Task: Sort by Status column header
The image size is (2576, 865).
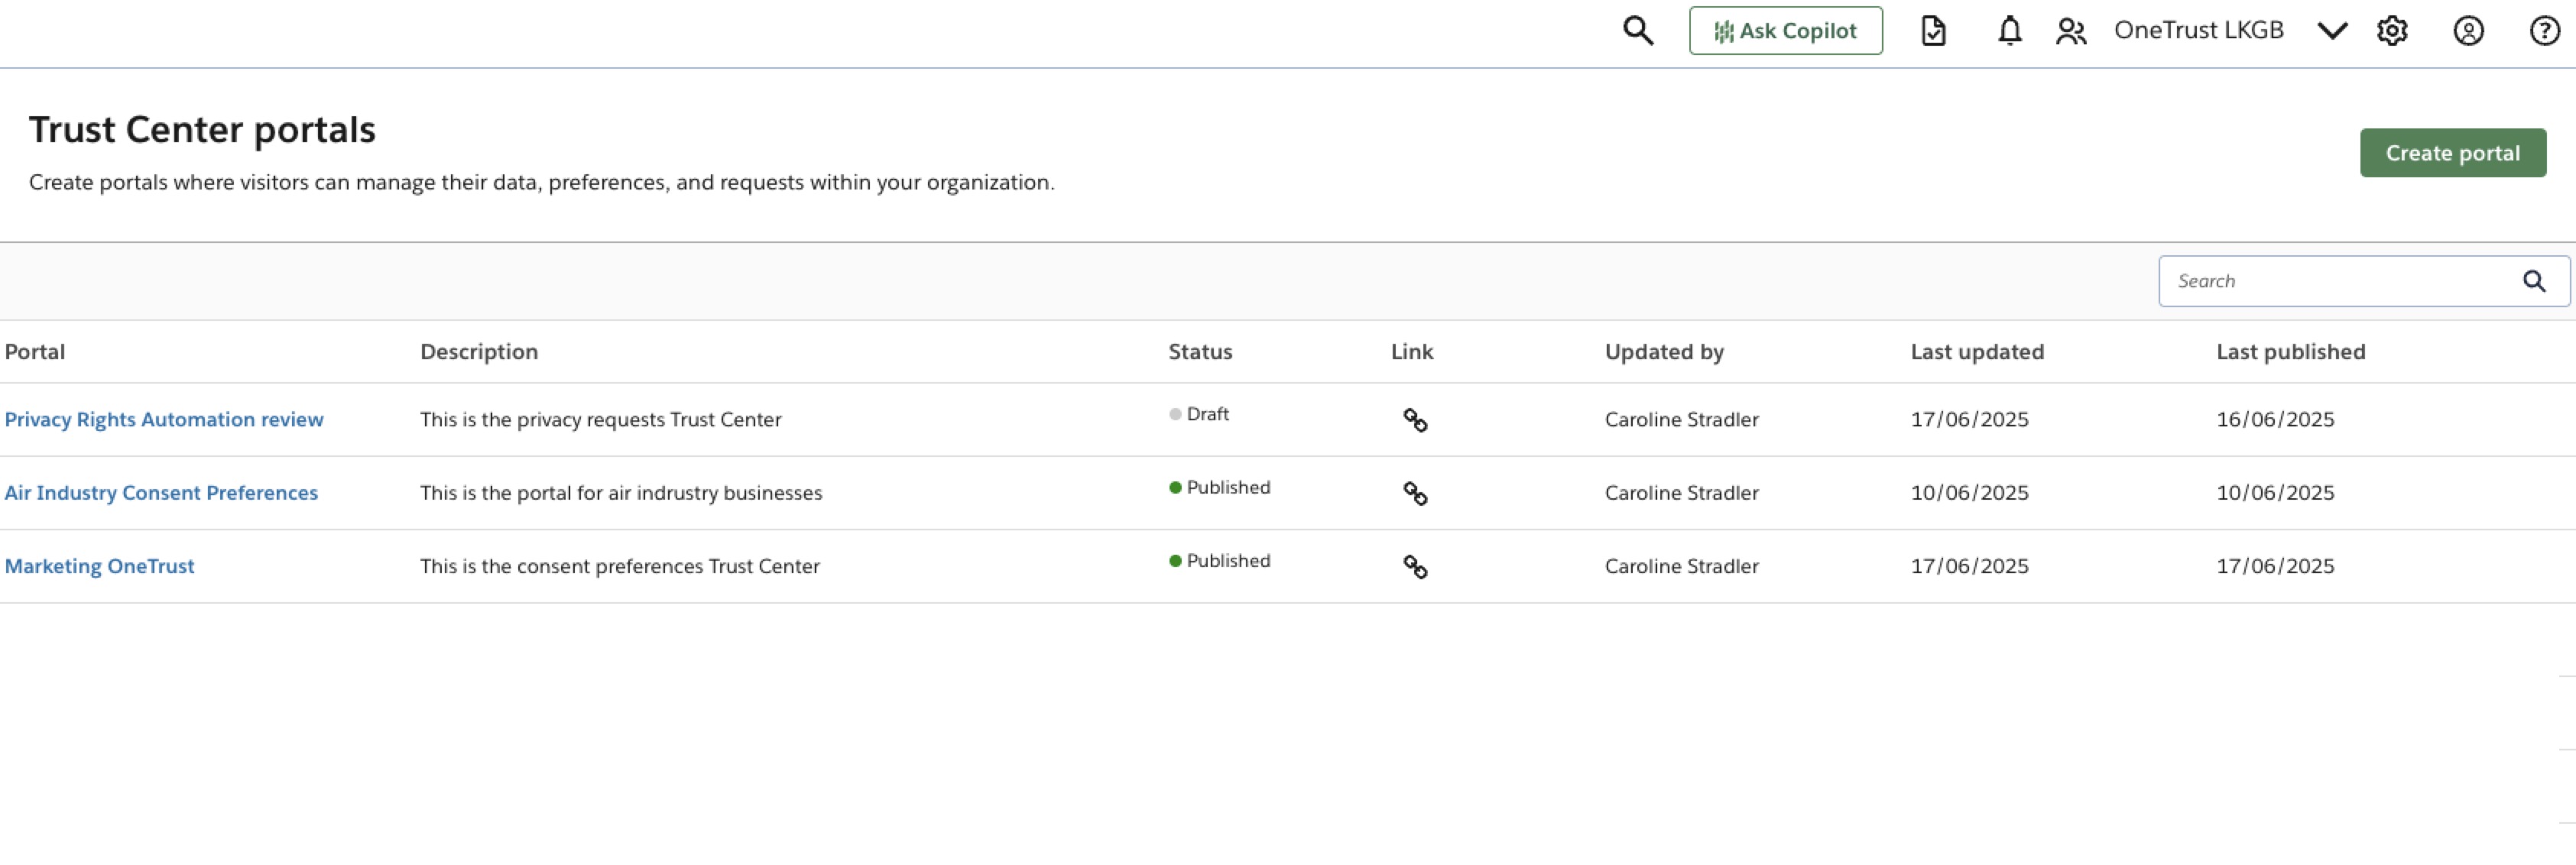Action: (x=1199, y=352)
